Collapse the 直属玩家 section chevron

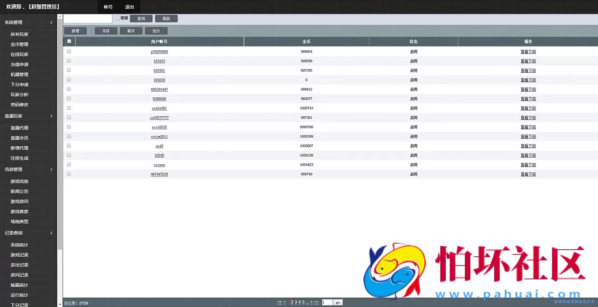pyautogui.click(x=51, y=116)
